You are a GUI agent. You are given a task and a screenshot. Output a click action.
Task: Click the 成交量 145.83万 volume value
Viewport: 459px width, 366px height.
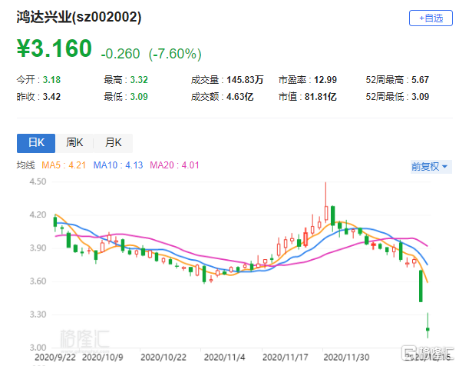(227, 80)
